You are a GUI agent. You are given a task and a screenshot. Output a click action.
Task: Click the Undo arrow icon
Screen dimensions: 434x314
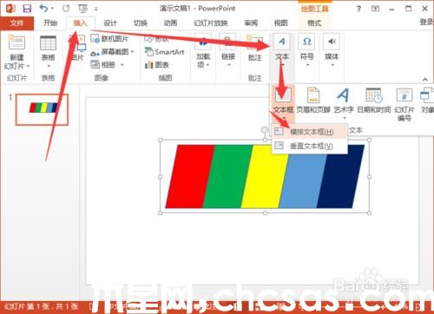[x=44, y=8]
